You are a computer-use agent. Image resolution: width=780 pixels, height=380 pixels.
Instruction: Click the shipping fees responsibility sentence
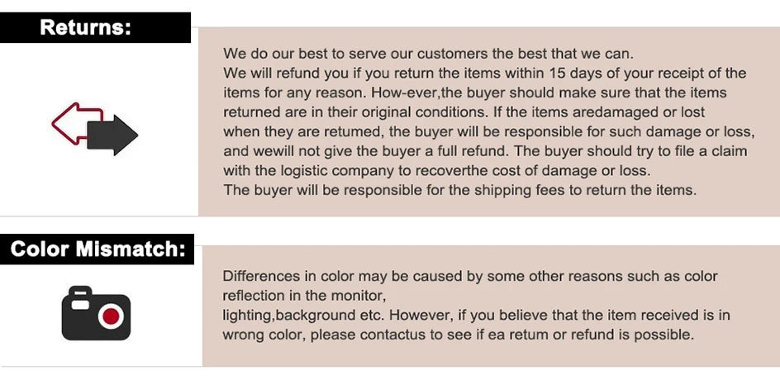459,190
